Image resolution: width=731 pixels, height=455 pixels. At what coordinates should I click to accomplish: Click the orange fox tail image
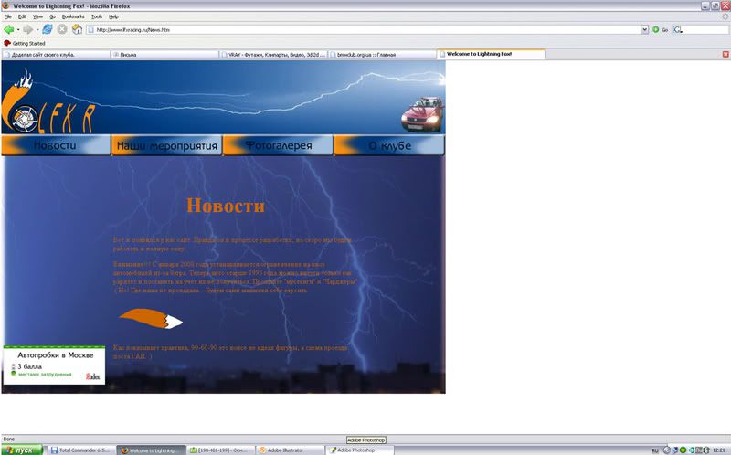tap(151, 318)
